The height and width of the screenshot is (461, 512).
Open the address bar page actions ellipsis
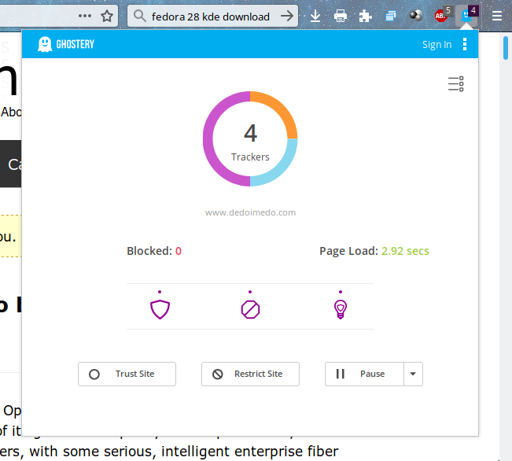(85, 16)
